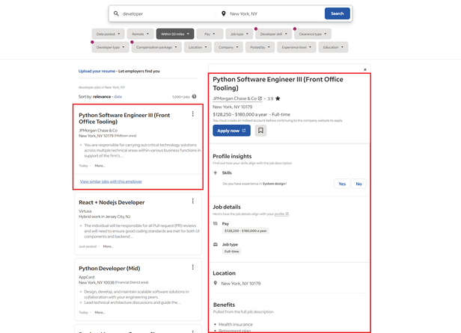Open the React + Nodejs Developer job title
The image size is (461, 333).
[112, 202]
